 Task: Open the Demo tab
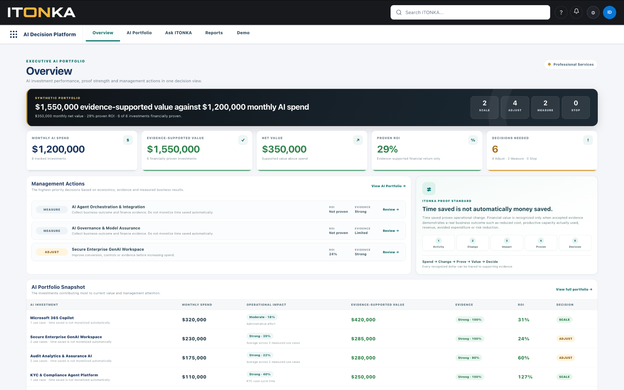243,33
